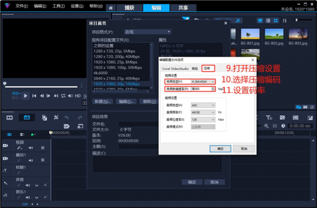Image resolution: width=317 pixels, height=208 pixels.
Task: Step to the previous frame
Action: pyautogui.click(x=41, y=96)
